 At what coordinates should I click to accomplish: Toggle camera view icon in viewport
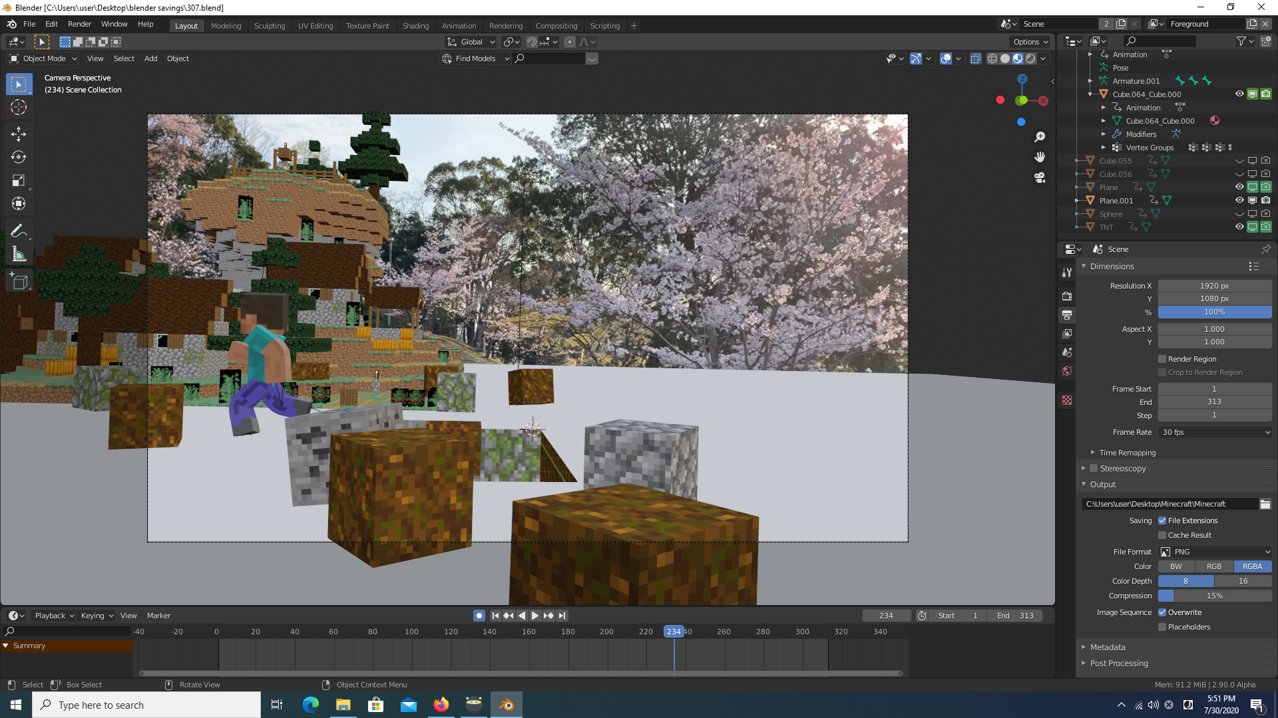(1040, 178)
